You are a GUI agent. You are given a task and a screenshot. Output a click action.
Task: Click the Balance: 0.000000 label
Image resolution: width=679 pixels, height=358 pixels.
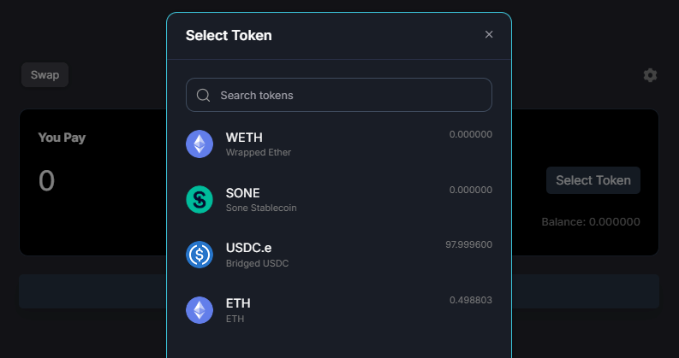(x=591, y=222)
